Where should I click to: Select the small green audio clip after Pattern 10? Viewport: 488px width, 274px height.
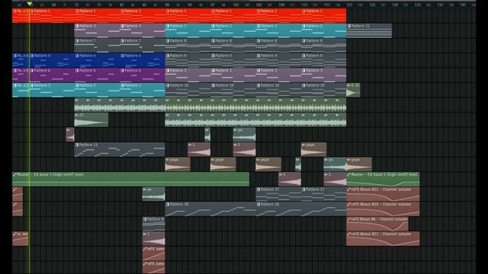pyautogui.click(x=353, y=90)
